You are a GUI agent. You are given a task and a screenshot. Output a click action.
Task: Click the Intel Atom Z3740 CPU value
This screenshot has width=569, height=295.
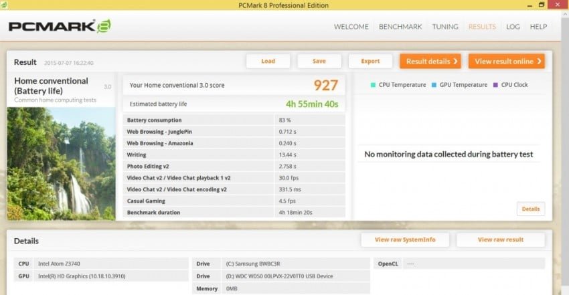(59, 264)
